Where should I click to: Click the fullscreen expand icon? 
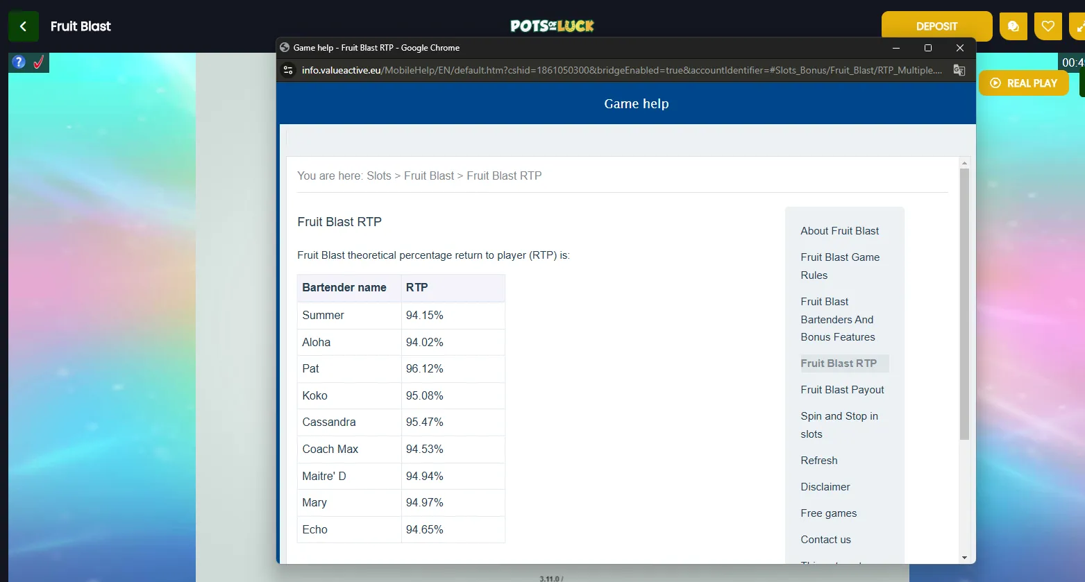[x=1078, y=26]
